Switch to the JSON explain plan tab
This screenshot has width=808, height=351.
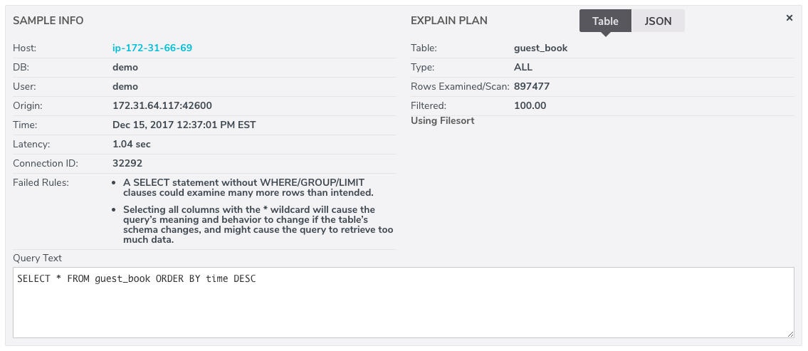658,21
